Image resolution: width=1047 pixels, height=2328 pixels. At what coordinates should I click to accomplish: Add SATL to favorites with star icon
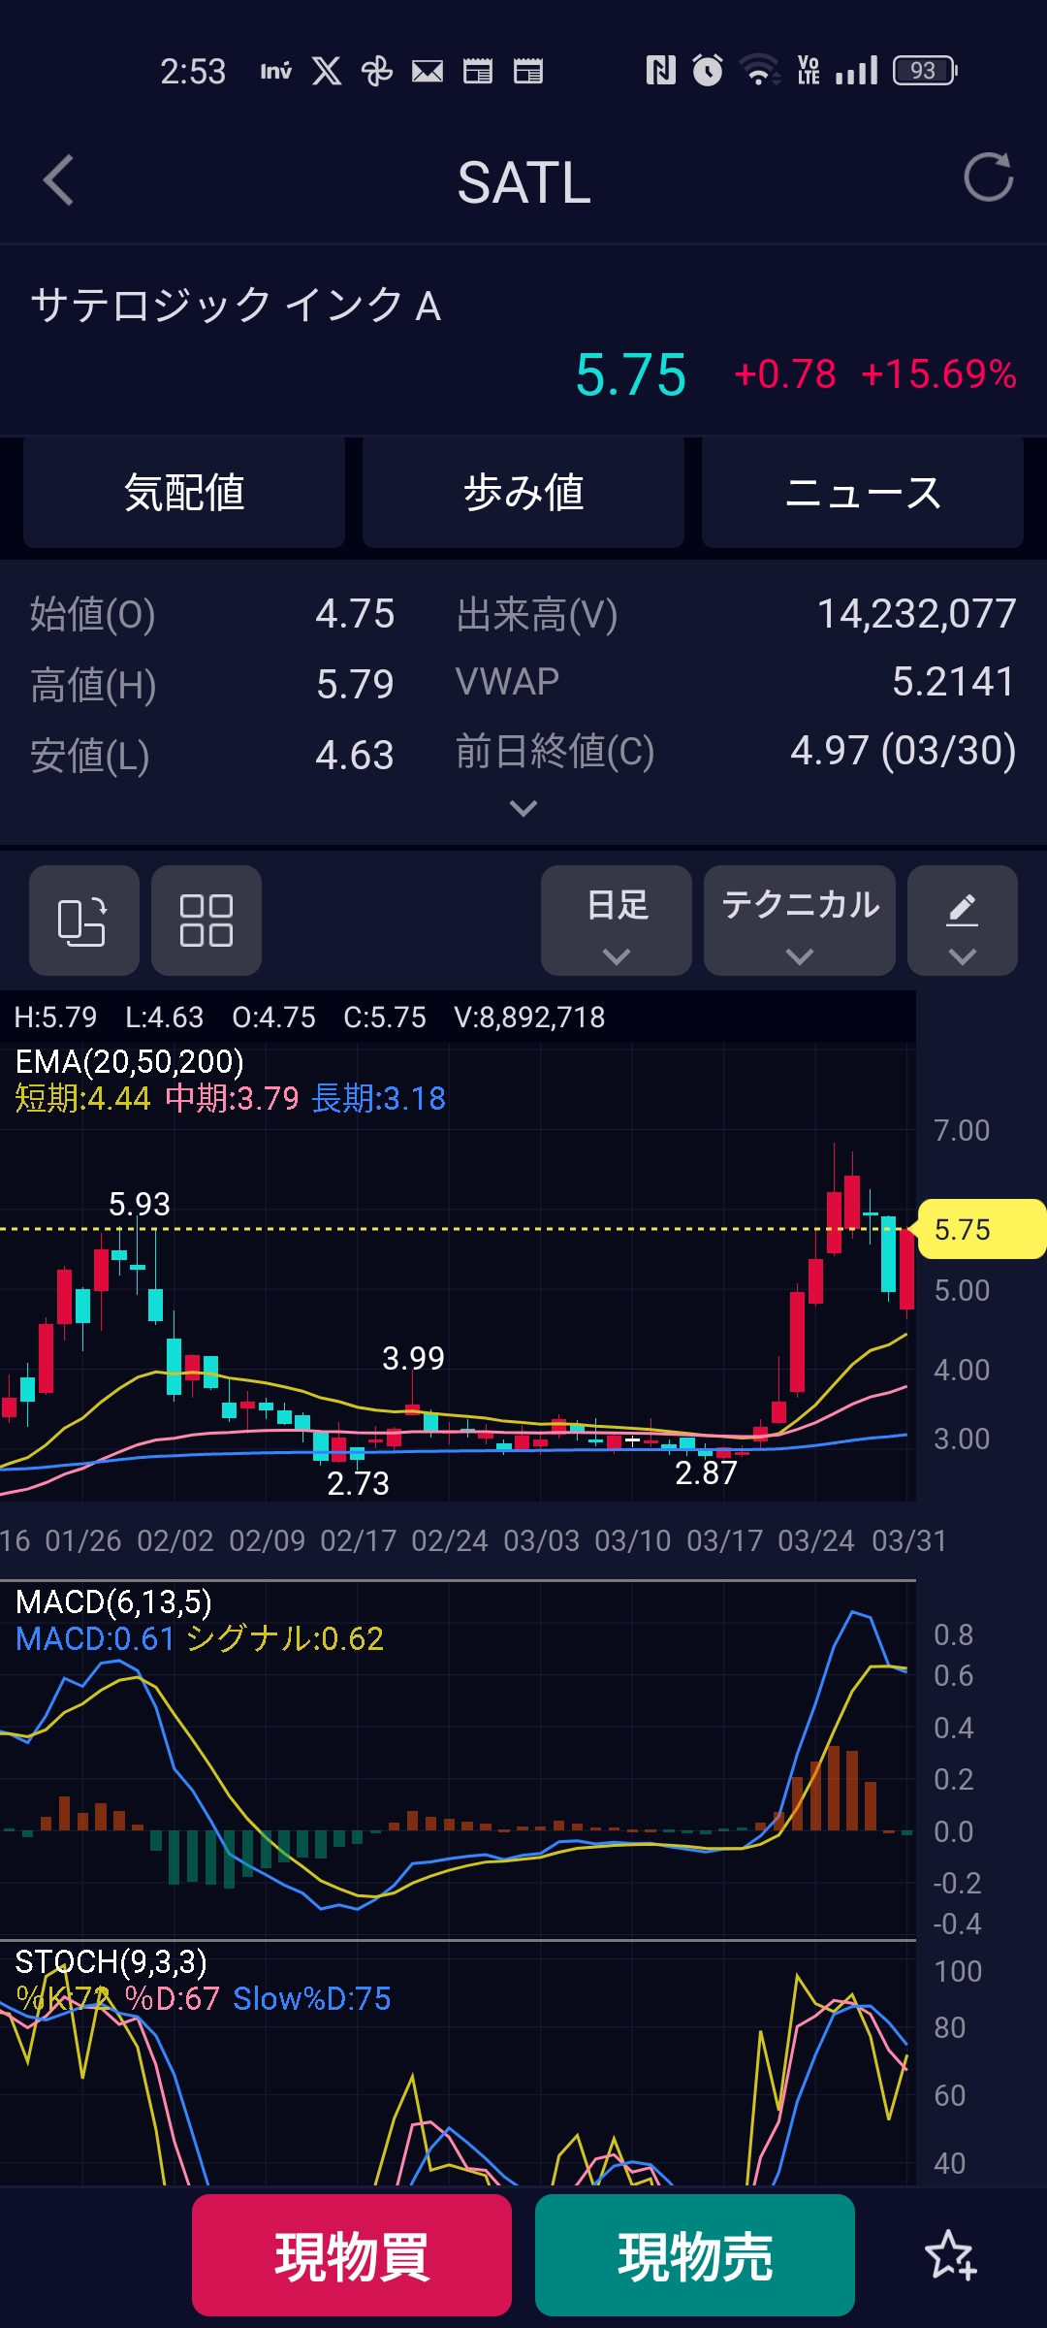(949, 2254)
